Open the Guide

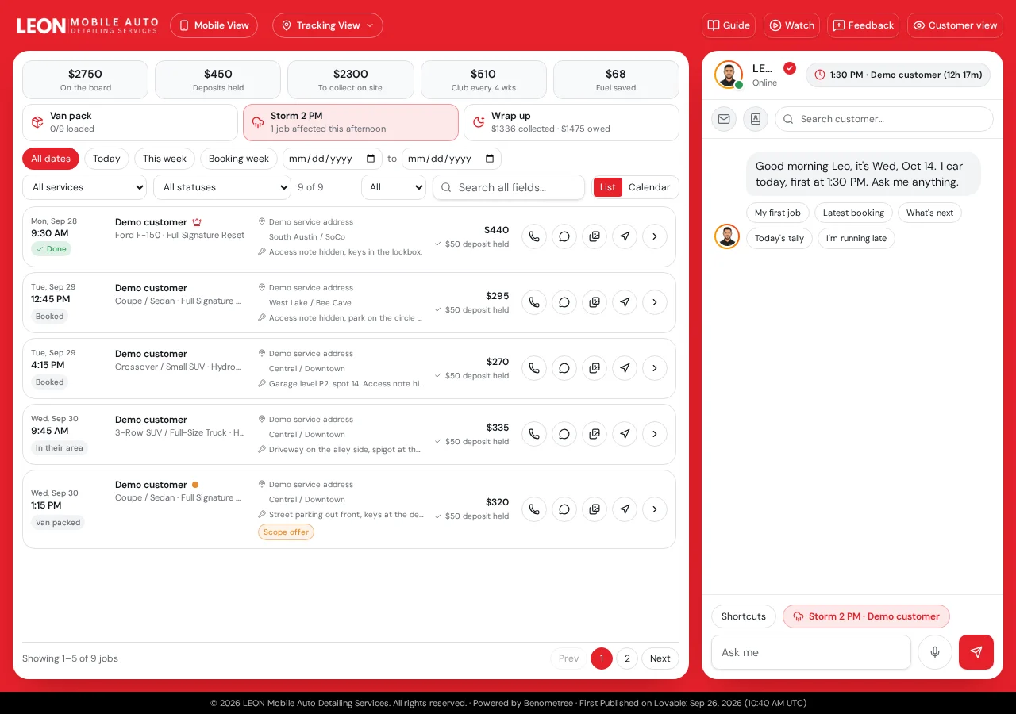[x=729, y=25]
